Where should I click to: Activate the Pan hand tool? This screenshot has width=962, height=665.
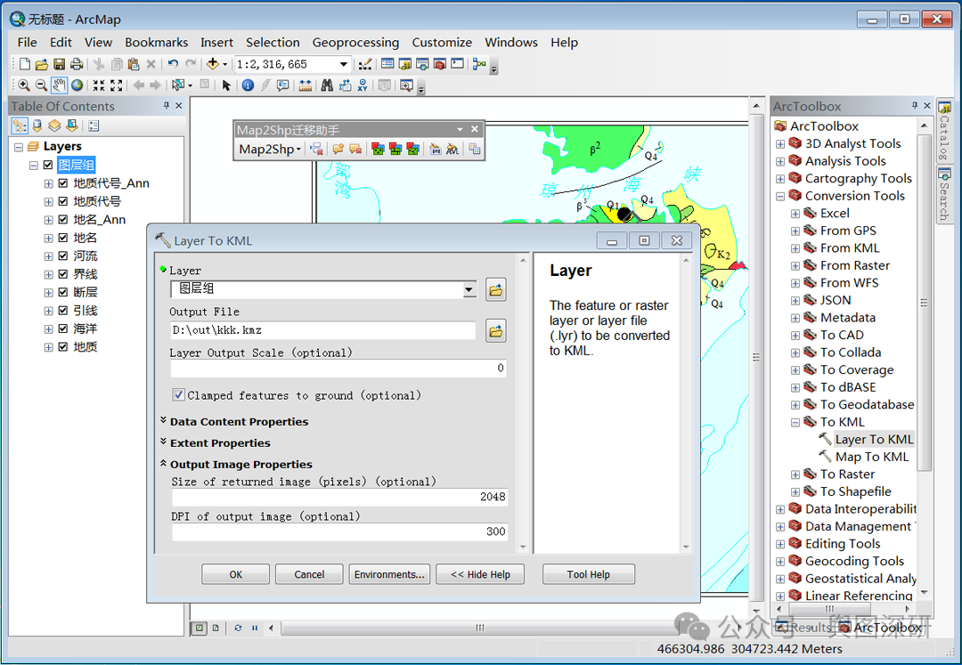tap(59, 85)
